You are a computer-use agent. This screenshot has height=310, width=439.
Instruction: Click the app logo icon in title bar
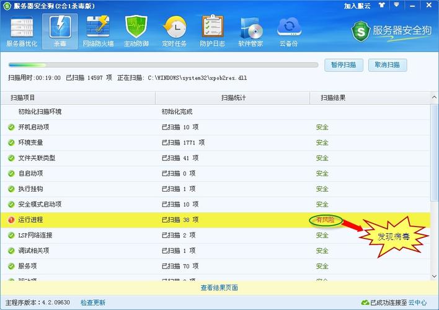coord(7,6)
